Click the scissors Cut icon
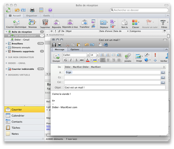The width and height of the screenshot is (174, 149). point(68,45)
